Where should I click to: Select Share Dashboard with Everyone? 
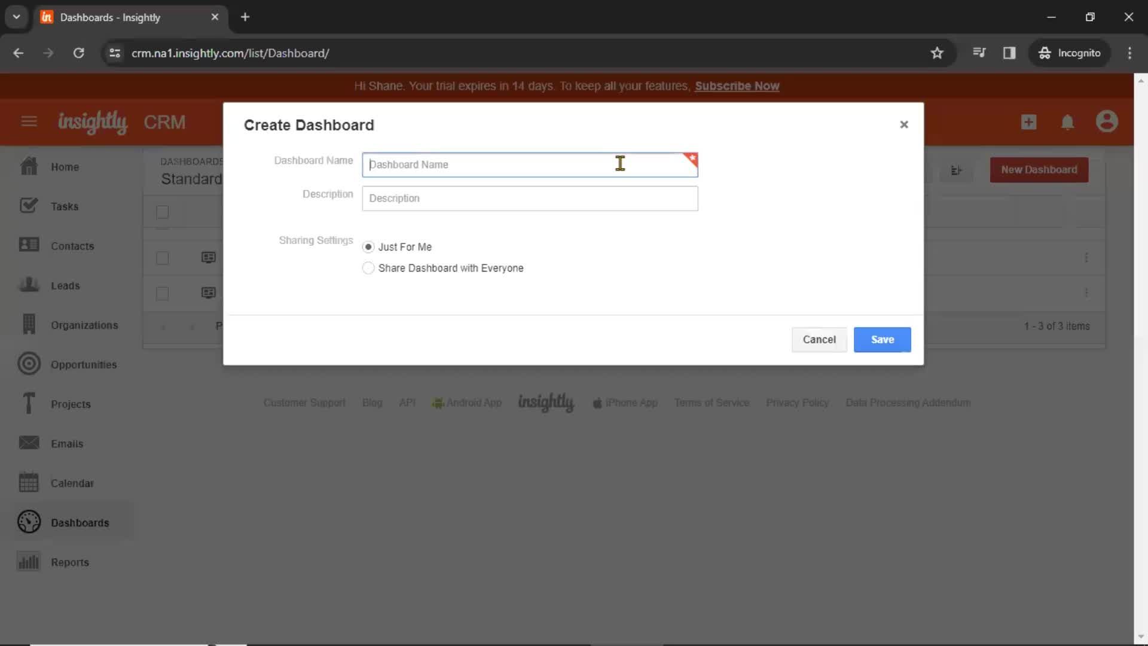[368, 267]
